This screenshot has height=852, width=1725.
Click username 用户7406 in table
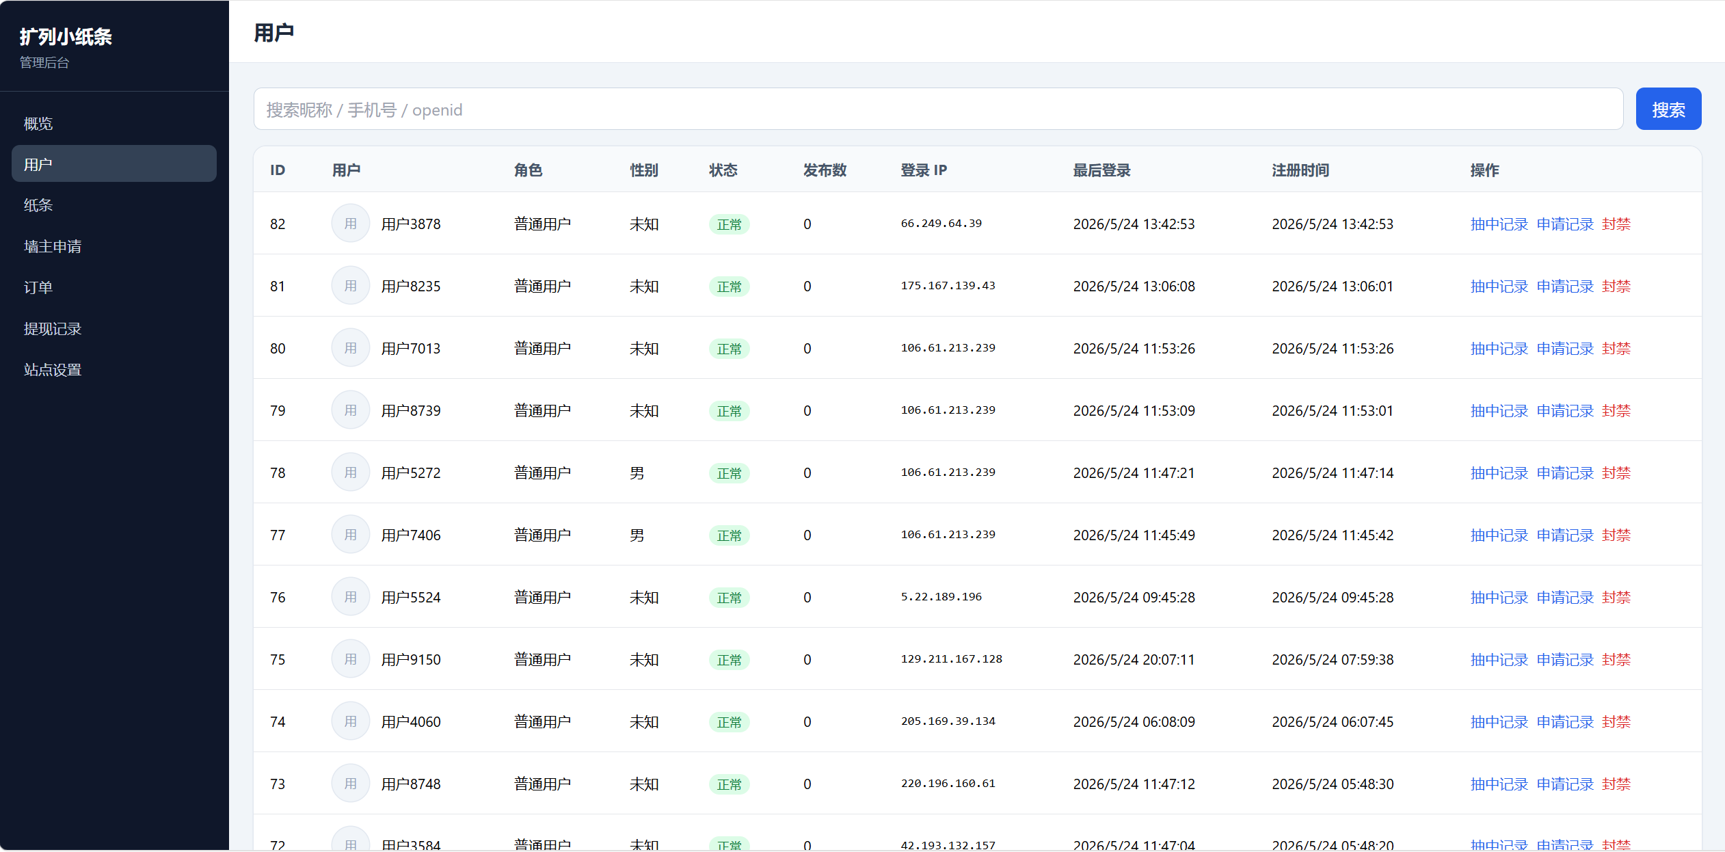(x=411, y=535)
